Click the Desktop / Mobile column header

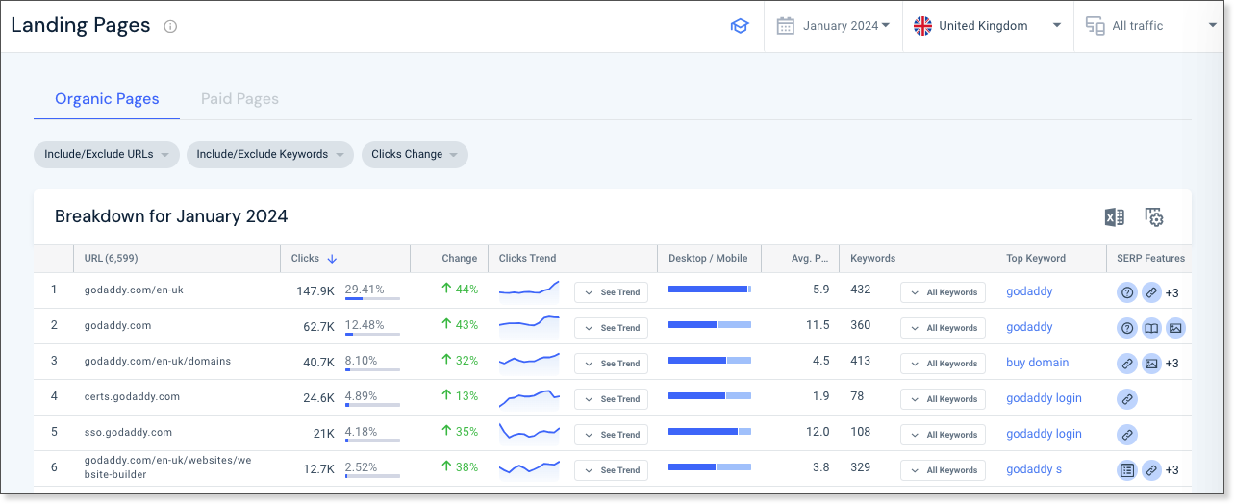pos(708,259)
